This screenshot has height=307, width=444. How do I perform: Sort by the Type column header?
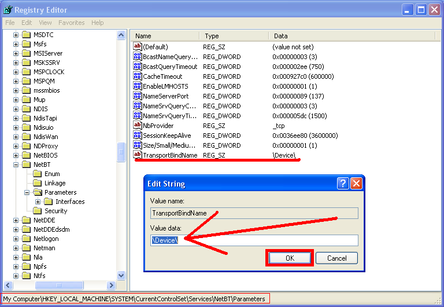pyautogui.click(x=234, y=36)
